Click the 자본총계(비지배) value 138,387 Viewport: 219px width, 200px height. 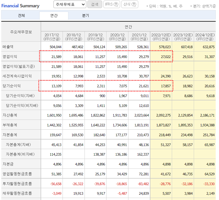[x=99, y=154]
